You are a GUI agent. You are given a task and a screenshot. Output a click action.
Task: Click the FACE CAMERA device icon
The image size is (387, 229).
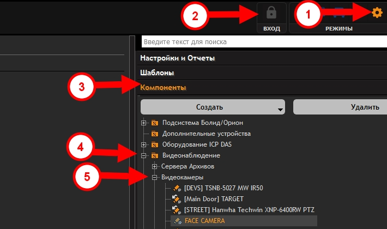[177, 221]
